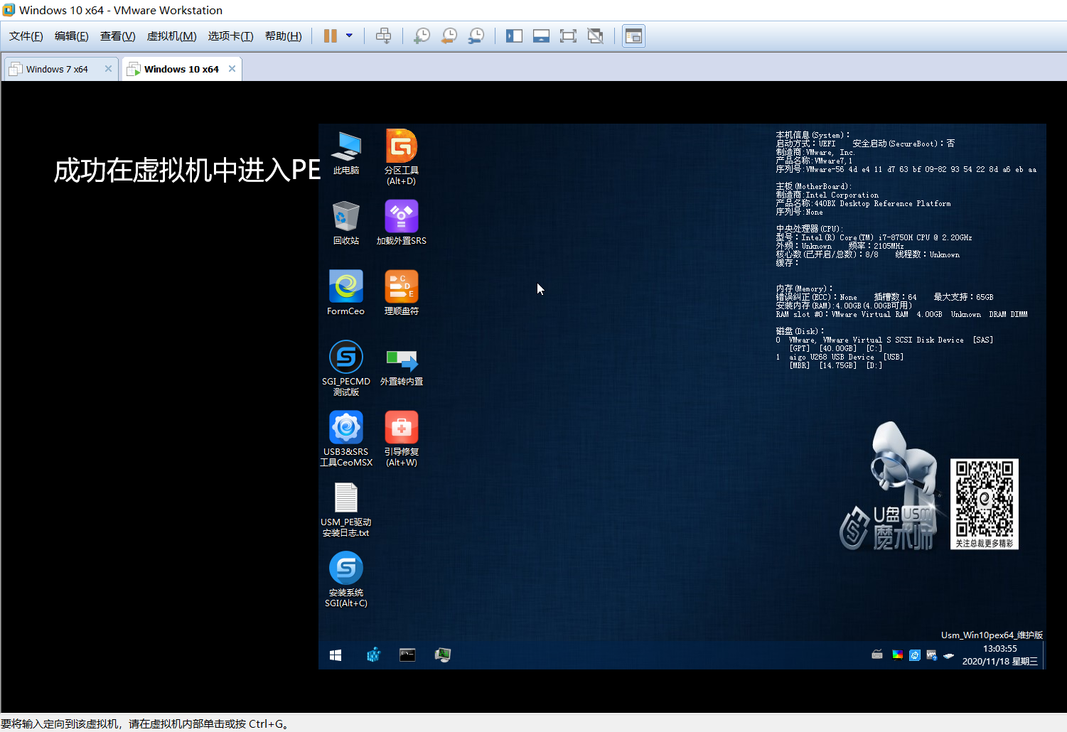Viewport: 1067px width, 732px height.
Task: Send Ctrl+Alt+Del to the virtual machine
Action: (384, 36)
